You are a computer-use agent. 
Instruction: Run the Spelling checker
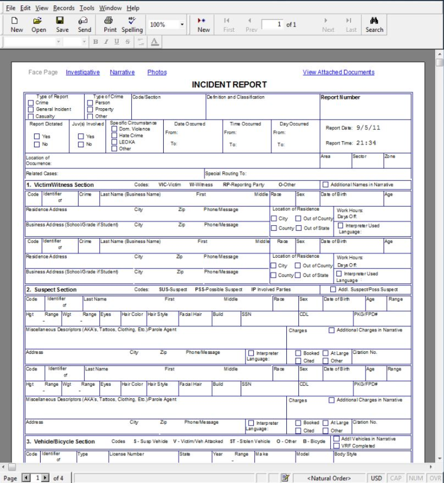point(131,22)
